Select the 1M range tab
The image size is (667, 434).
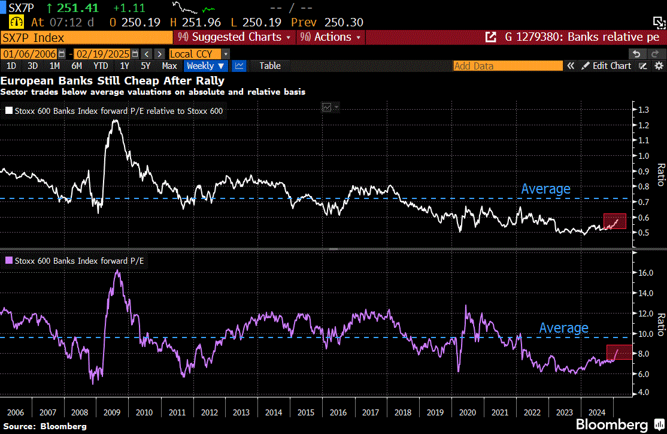pyautogui.click(x=54, y=66)
